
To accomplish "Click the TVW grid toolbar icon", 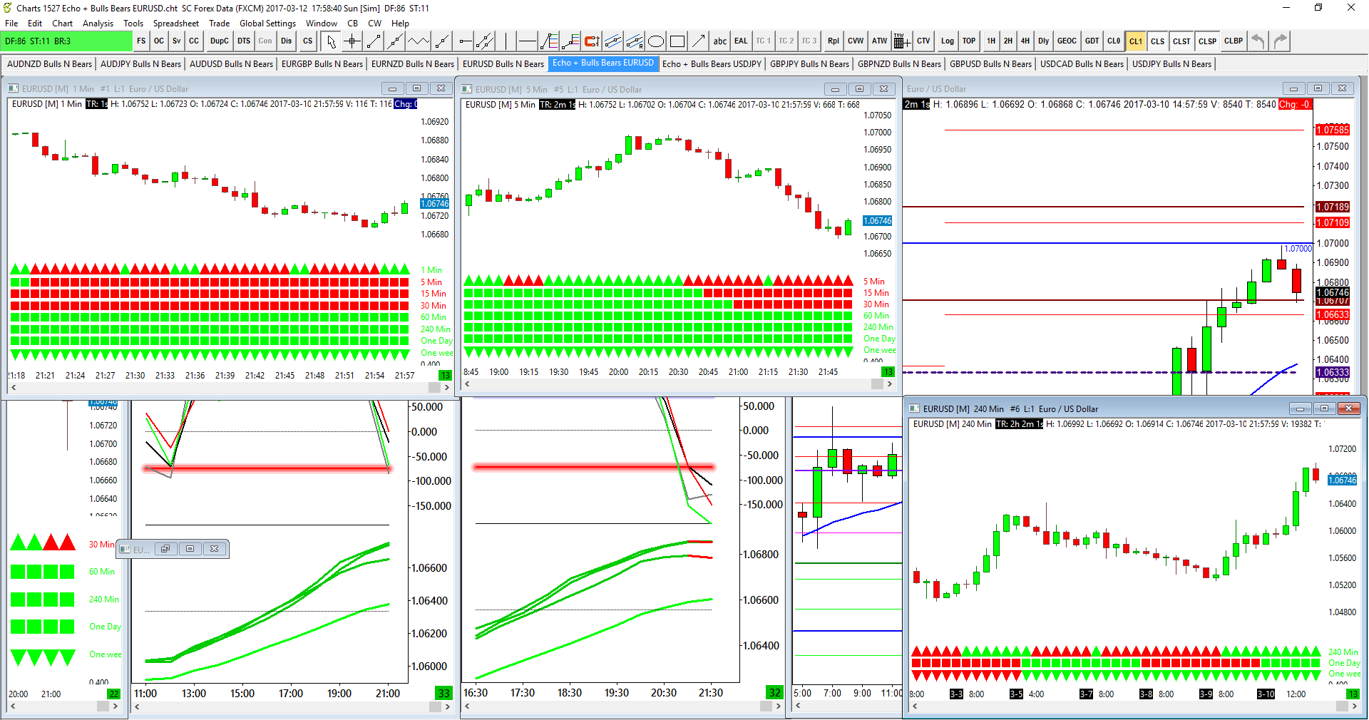I will (x=901, y=41).
